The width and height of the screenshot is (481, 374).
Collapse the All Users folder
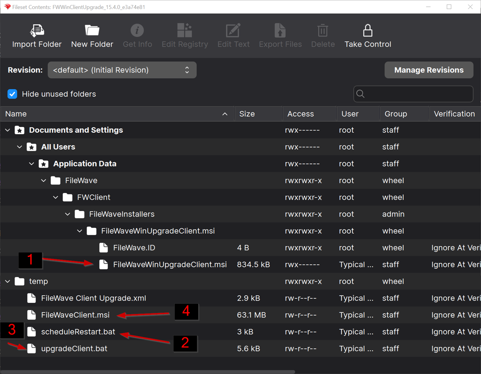20,147
